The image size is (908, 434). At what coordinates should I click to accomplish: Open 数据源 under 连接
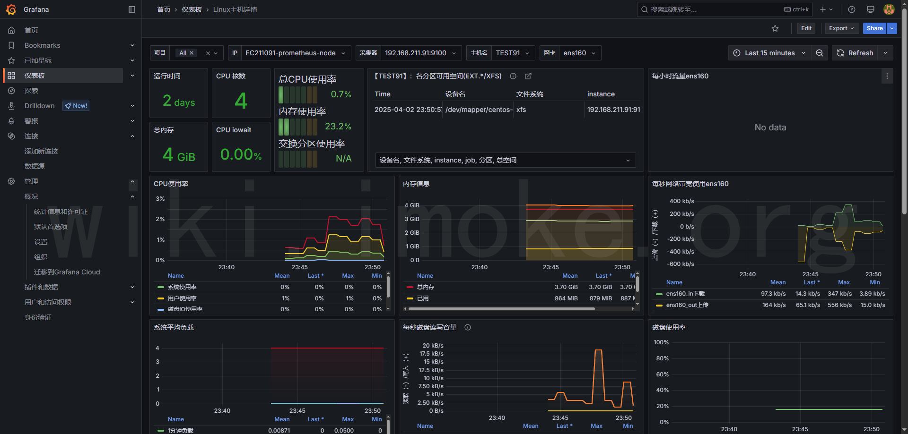tap(35, 166)
